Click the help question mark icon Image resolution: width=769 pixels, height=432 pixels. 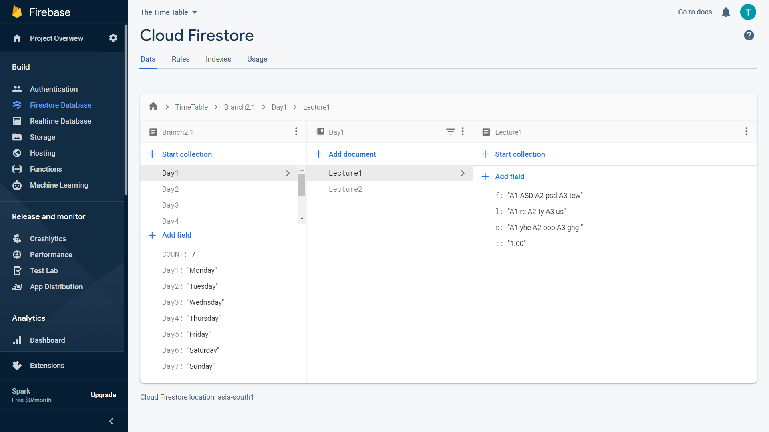click(749, 35)
